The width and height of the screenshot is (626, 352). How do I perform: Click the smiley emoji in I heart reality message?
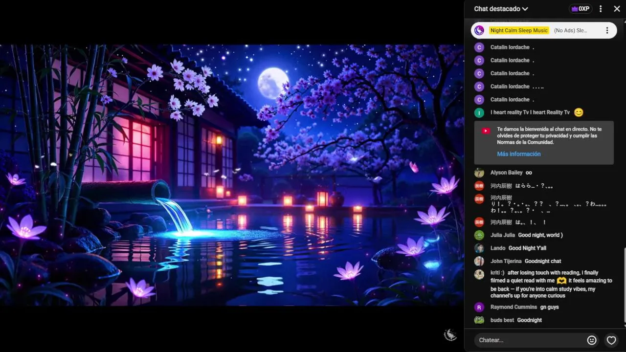[x=579, y=112]
